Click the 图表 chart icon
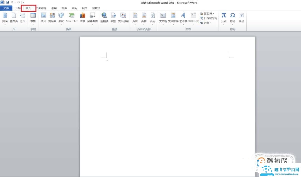Image resolution: width=301 pixels, height=177 pixels. coord(82,17)
